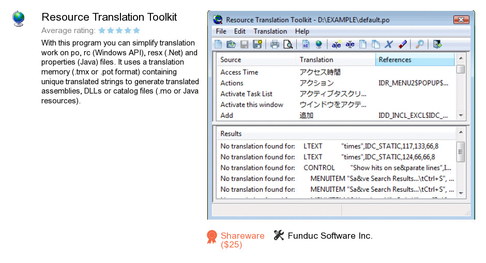The height and width of the screenshot is (263, 486).
Task: Click the Funduc Software Inc. developer link
Action: [330, 236]
